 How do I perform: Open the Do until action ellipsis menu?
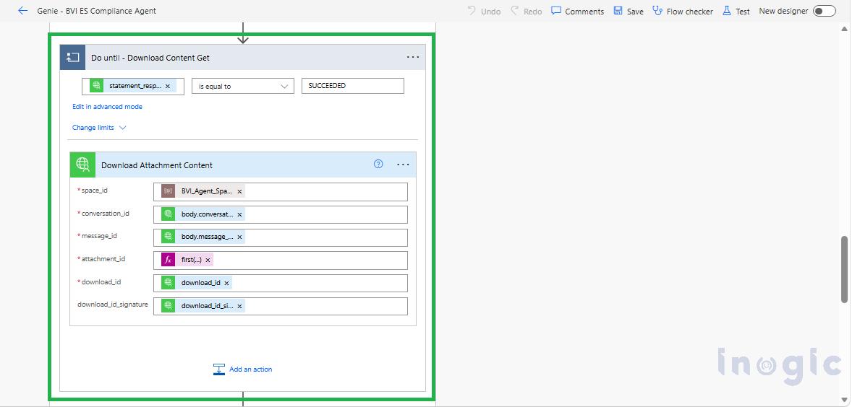(413, 58)
